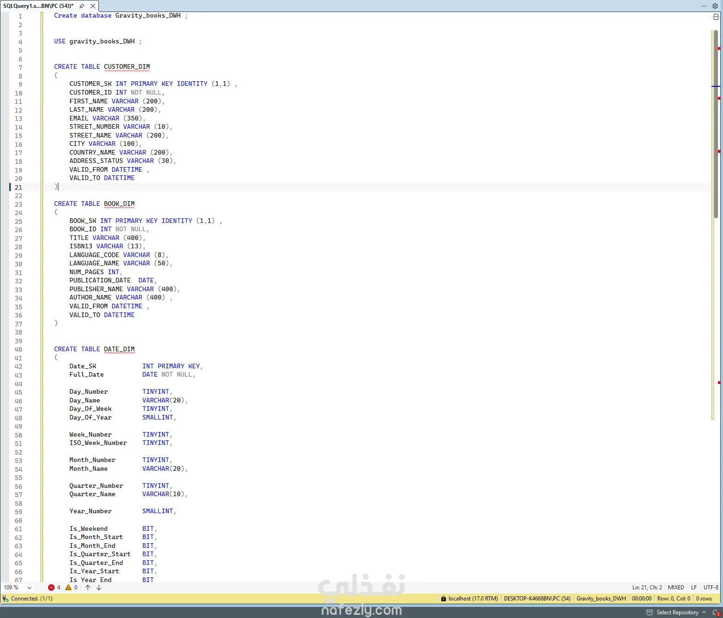Screen dimensions: 723x618
Task: Open the editor settings gear icon
Action: tap(715, 6)
